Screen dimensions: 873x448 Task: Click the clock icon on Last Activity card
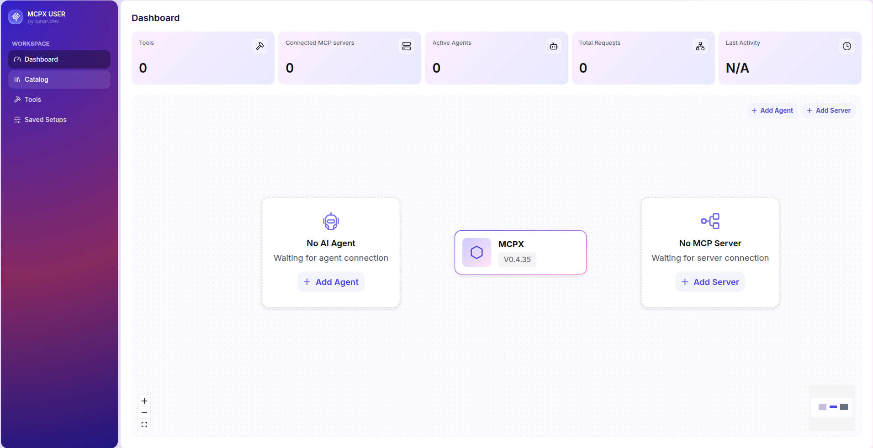point(847,46)
